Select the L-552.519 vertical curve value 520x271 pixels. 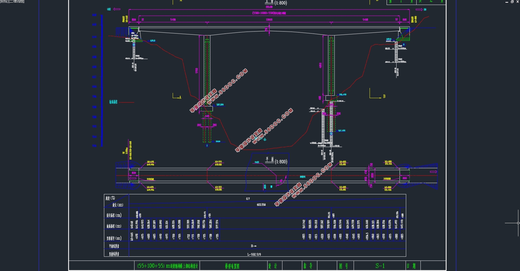click(x=254, y=255)
